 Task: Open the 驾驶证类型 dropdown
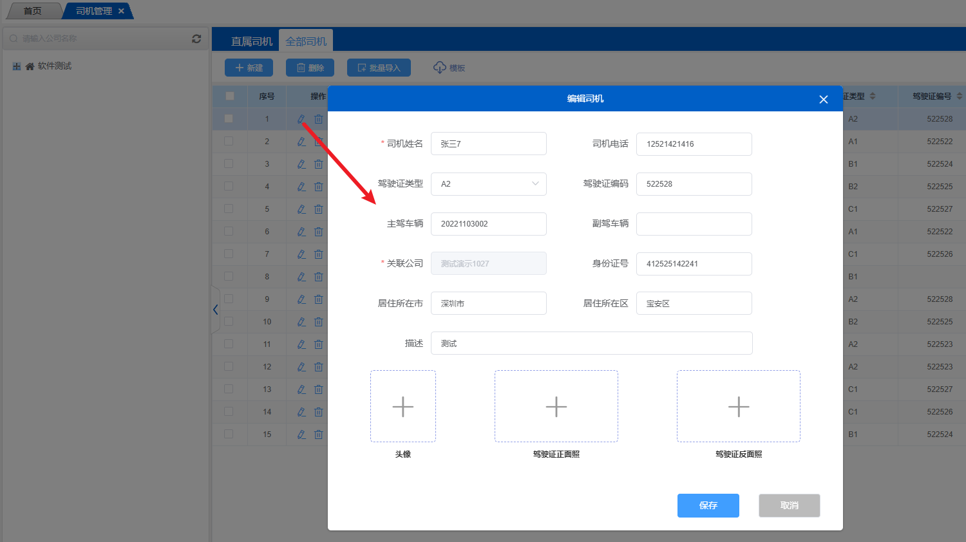coord(488,184)
